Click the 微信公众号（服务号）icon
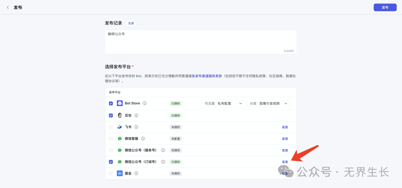 (x=120, y=150)
